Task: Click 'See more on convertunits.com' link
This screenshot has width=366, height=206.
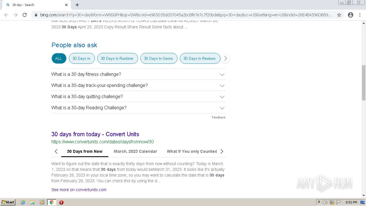Action: pos(79,190)
